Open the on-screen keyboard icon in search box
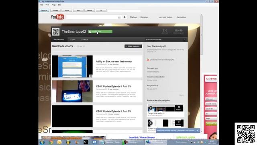 click(x=119, y=17)
